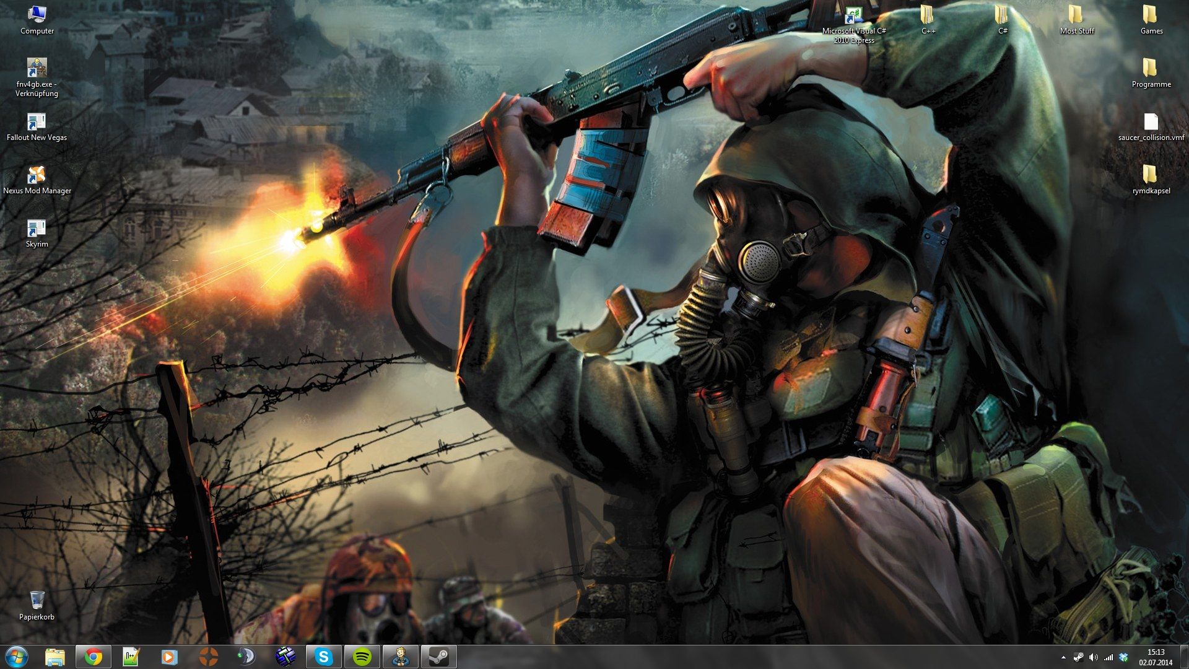Launch Notepad++ from the taskbar
This screenshot has width=1189, height=669.
131,657
